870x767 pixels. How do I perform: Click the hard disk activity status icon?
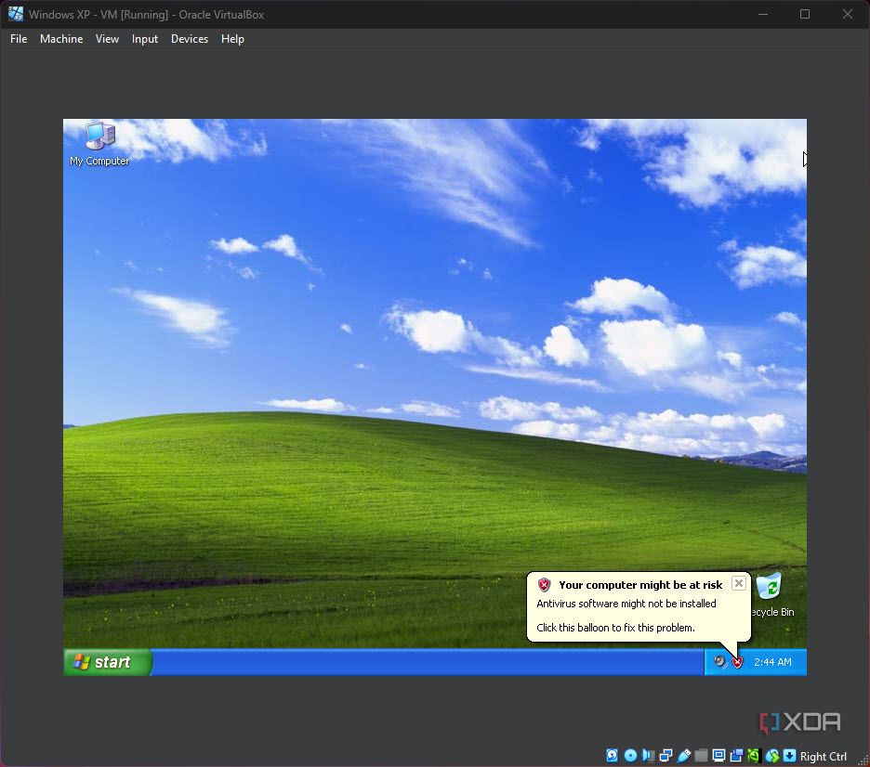coord(612,755)
